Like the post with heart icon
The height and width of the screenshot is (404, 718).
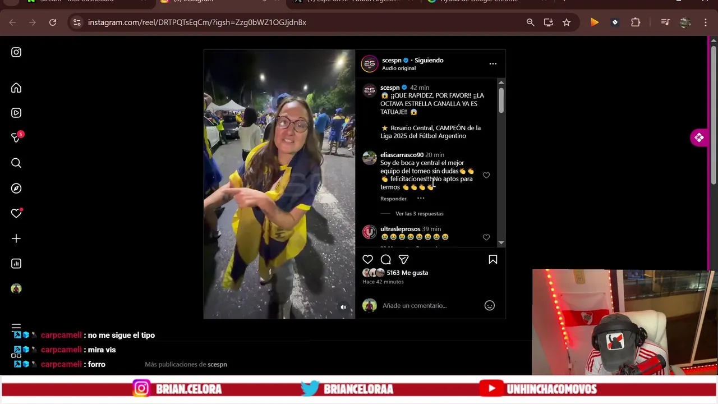pos(367,259)
